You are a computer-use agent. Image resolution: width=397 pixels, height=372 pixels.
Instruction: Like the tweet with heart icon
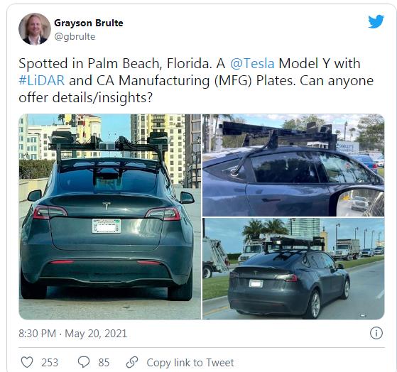(x=27, y=362)
